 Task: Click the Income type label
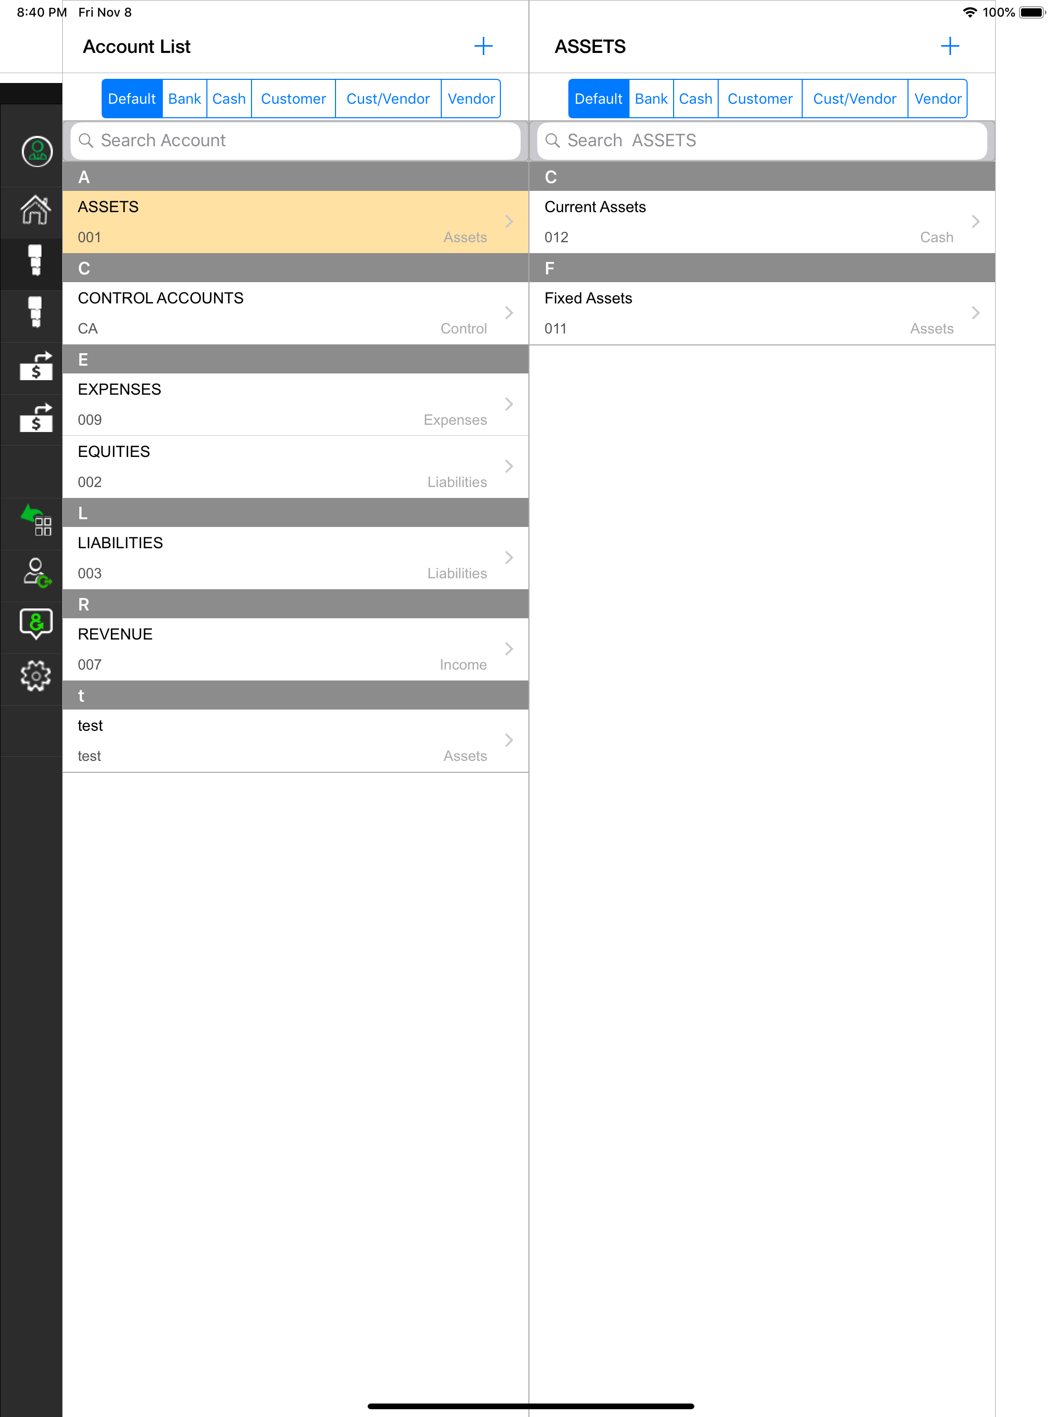click(463, 665)
